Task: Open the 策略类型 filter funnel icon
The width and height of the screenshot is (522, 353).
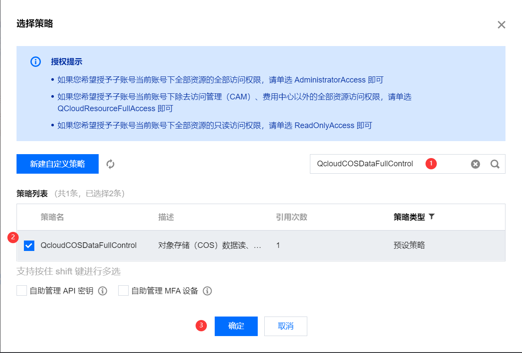Action: point(432,217)
